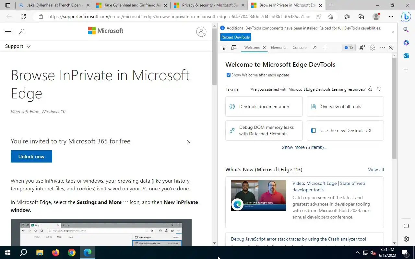Expand the Support dropdown chevron
Screen dimensions: 415x259
[29, 47]
